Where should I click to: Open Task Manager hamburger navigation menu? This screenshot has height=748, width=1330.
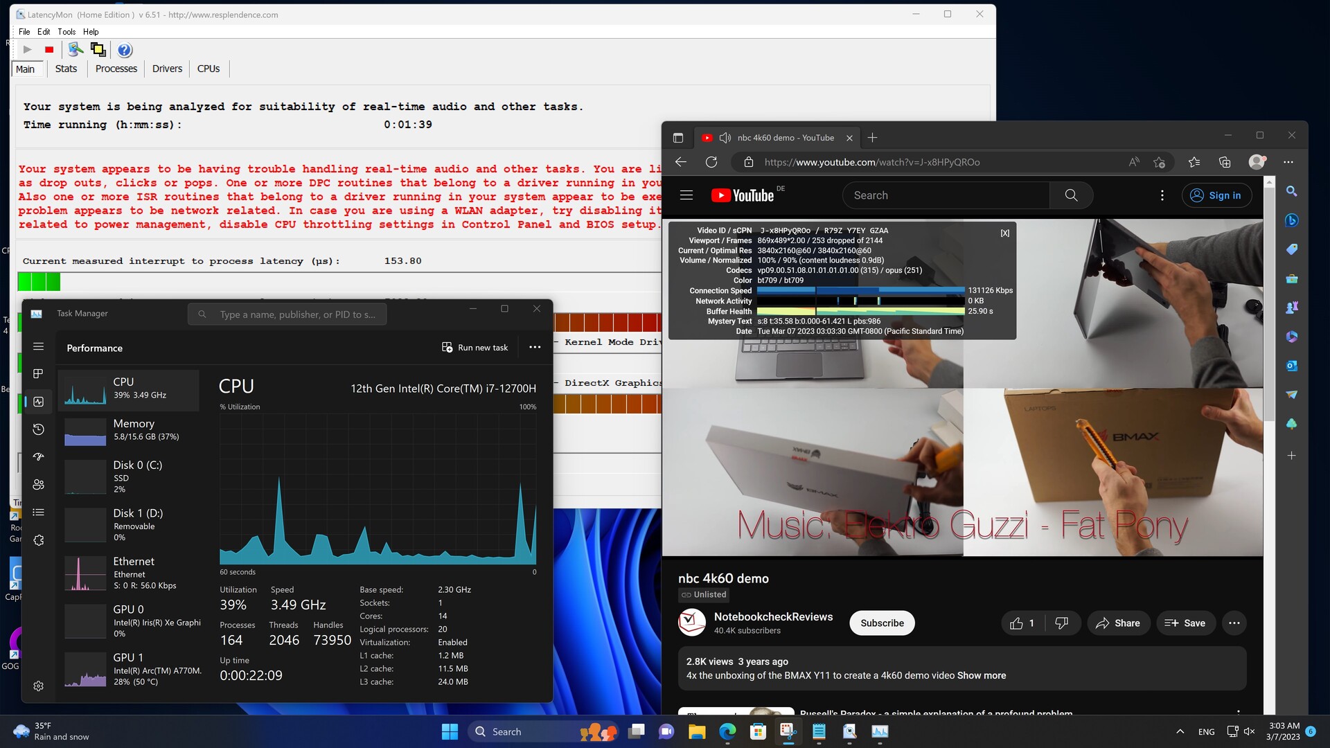click(x=39, y=346)
